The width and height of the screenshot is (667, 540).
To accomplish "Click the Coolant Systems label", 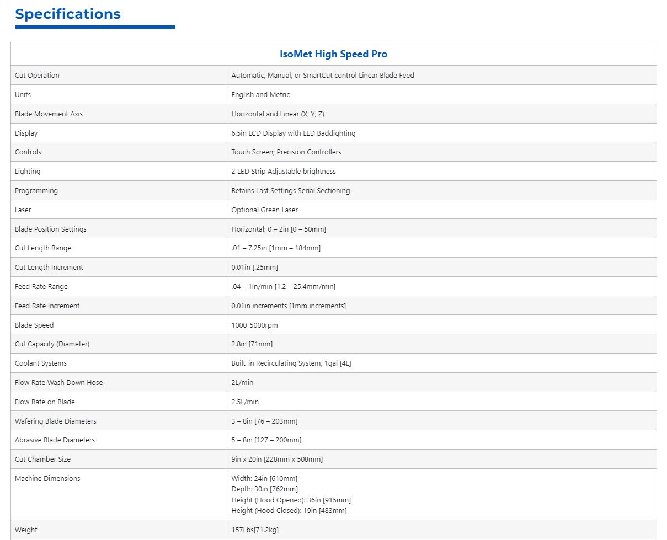I will click(x=41, y=363).
